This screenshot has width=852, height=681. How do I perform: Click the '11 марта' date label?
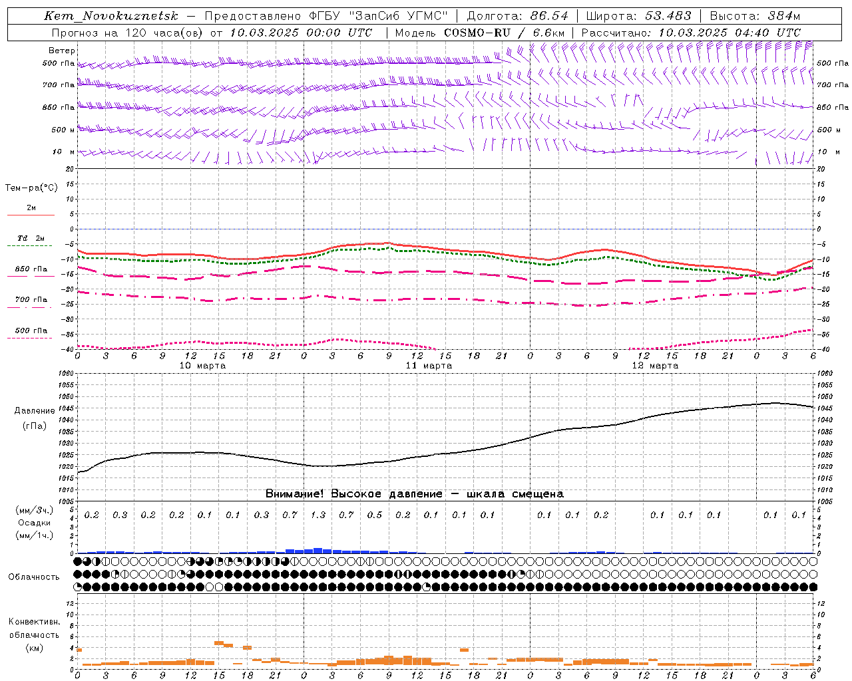429,366
